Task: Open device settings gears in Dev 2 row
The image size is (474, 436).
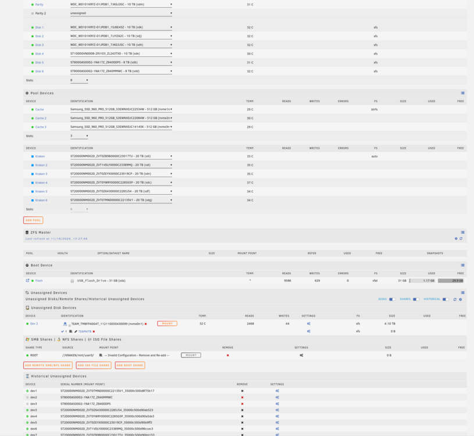Action: click(309, 324)
